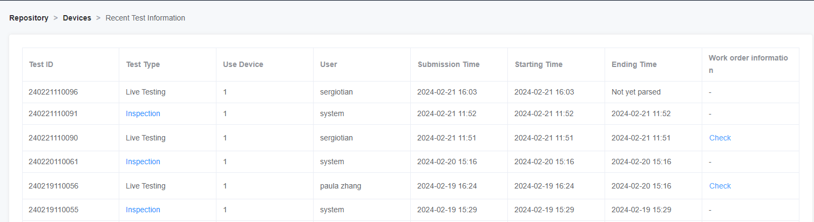Click the Ending Time column header
Screen dimensions: 814x222
pyautogui.click(x=653, y=64)
